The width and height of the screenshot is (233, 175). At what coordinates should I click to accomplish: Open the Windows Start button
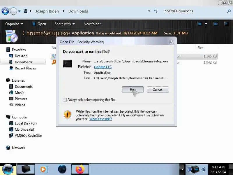(8, 169)
